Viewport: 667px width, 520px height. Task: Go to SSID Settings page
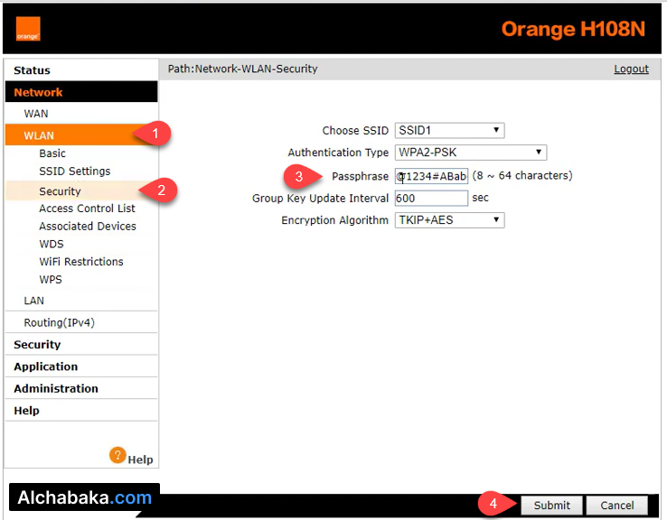[x=75, y=172]
